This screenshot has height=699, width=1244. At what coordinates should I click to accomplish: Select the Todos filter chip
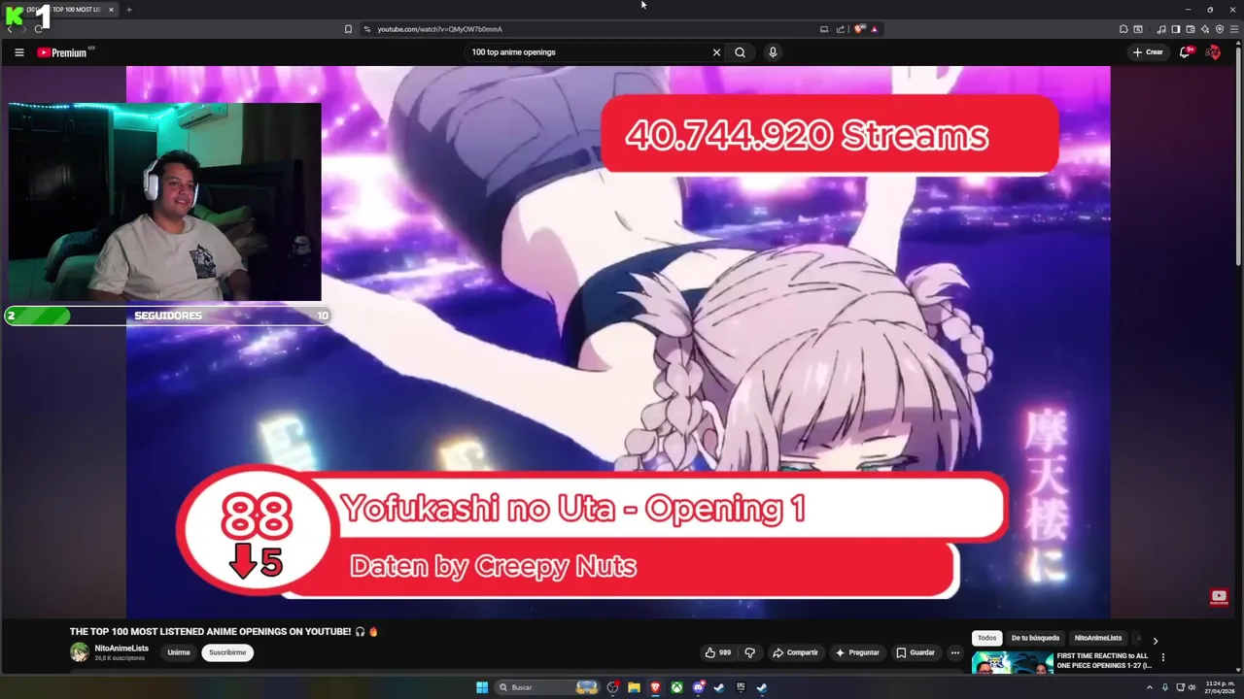tap(986, 638)
